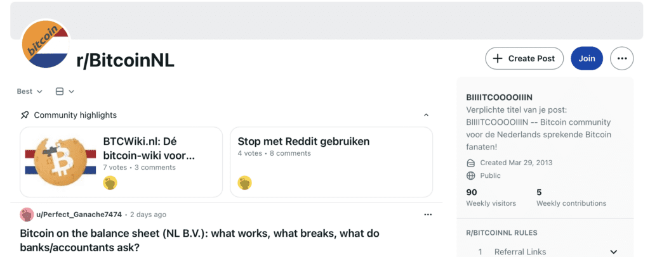Expand the Referral Links rule

coord(613,251)
